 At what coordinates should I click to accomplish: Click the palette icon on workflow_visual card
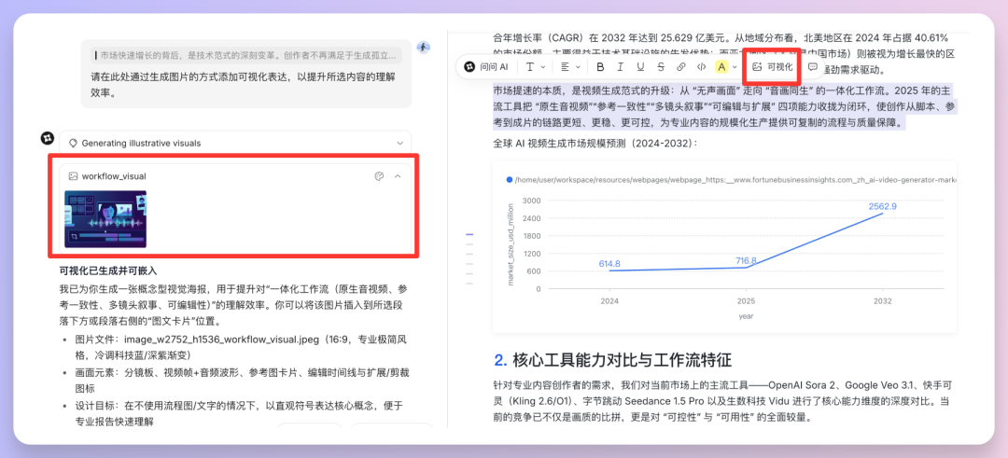379,175
